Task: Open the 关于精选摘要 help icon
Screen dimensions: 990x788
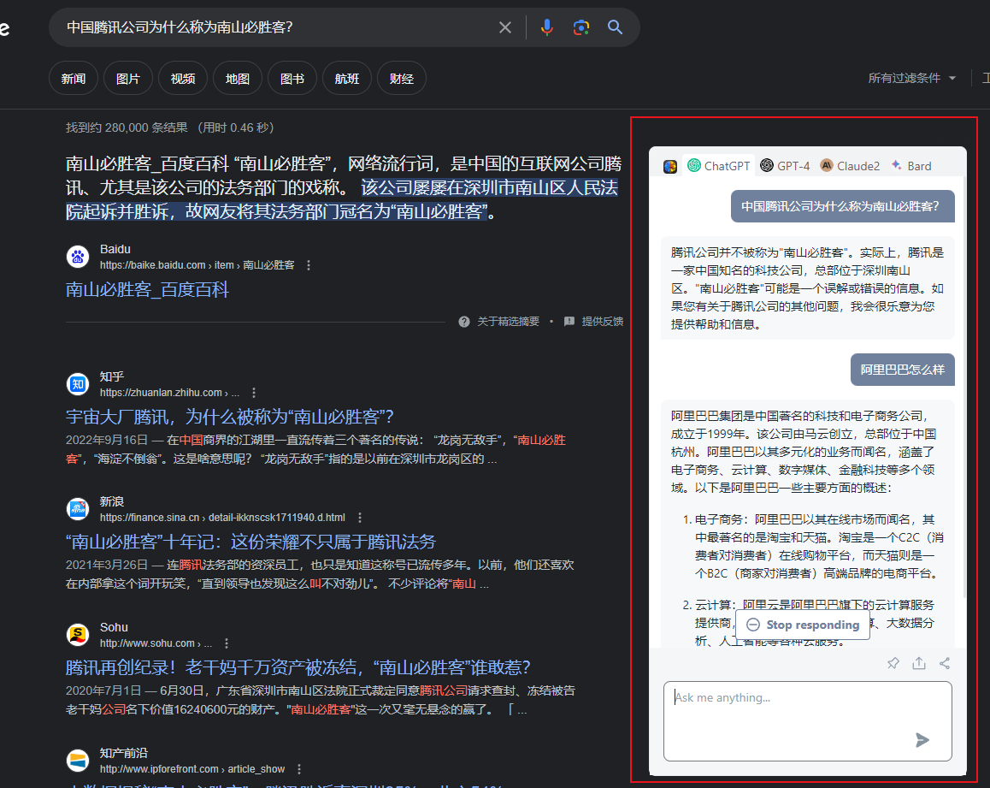Action: pyautogui.click(x=464, y=322)
